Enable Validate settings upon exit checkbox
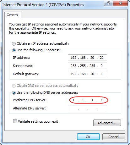130x145 pixels. (15, 121)
